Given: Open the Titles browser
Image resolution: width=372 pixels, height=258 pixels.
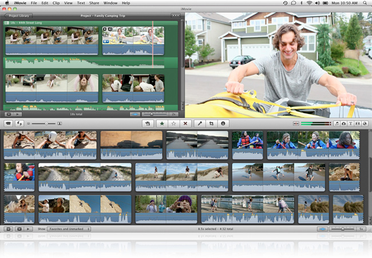Looking at the screenshot, I should pos(350,123).
